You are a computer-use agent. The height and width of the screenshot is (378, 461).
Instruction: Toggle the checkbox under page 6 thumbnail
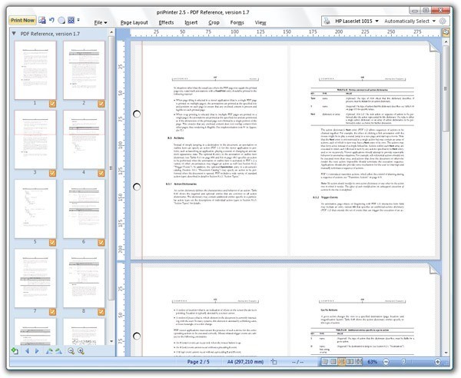tap(102, 241)
